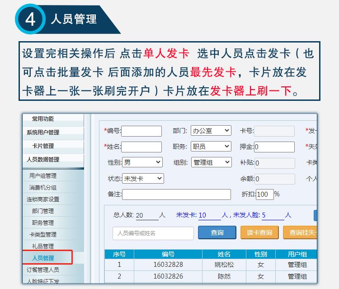
Task: Open 卡片管理 menu section
Action: coord(43,146)
